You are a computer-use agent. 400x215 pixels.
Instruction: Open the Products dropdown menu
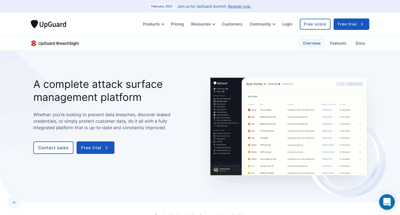click(x=153, y=24)
